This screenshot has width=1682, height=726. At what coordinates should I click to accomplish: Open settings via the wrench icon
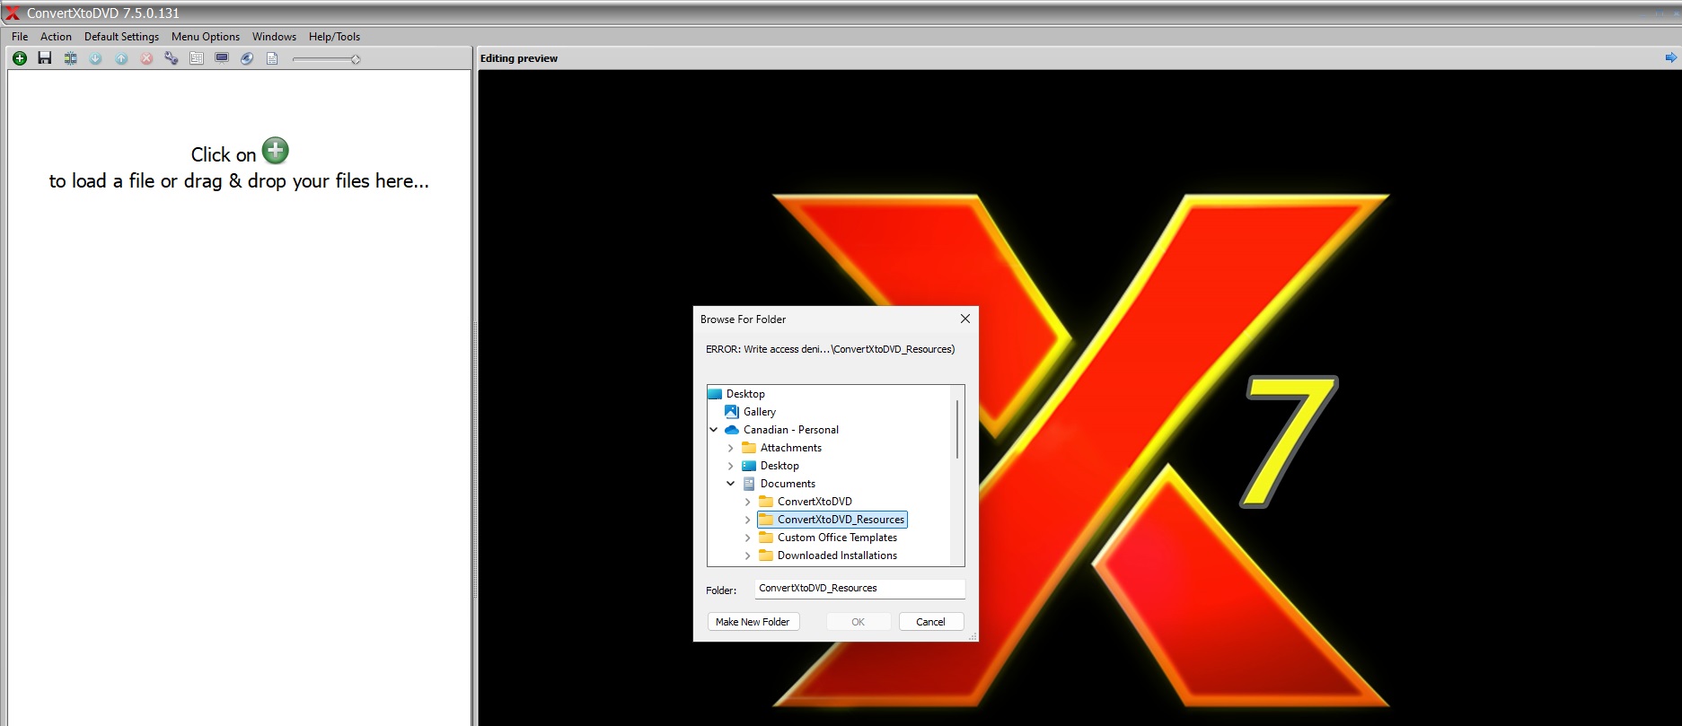[172, 58]
